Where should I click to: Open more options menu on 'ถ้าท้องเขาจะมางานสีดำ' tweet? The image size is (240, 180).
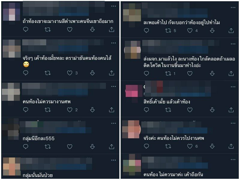click(x=114, y=6)
